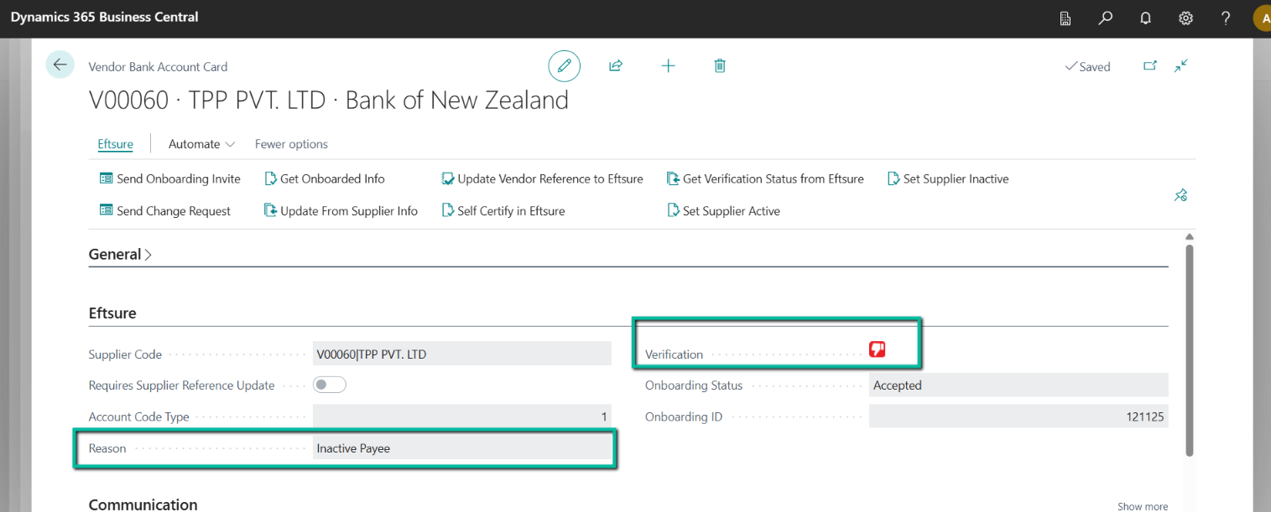Run Update From Supplier Info
The height and width of the screenshot is (512, 1271).
341,211
